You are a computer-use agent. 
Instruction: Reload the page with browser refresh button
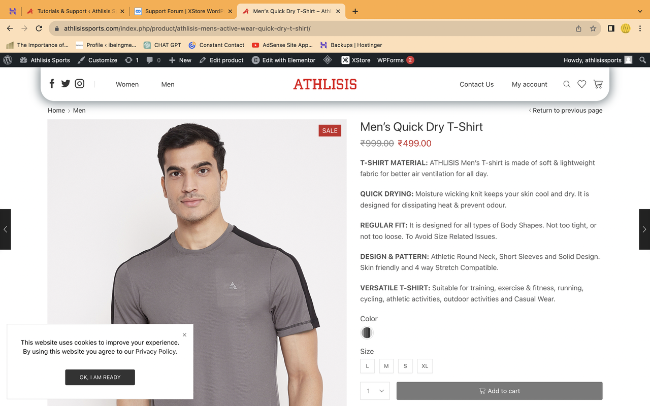[x=39, y=28]
